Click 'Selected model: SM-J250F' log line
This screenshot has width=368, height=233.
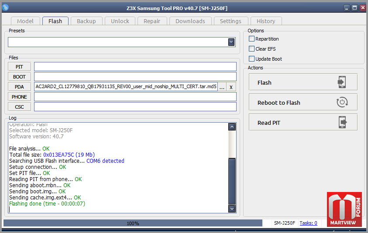[x=41, y=130]
